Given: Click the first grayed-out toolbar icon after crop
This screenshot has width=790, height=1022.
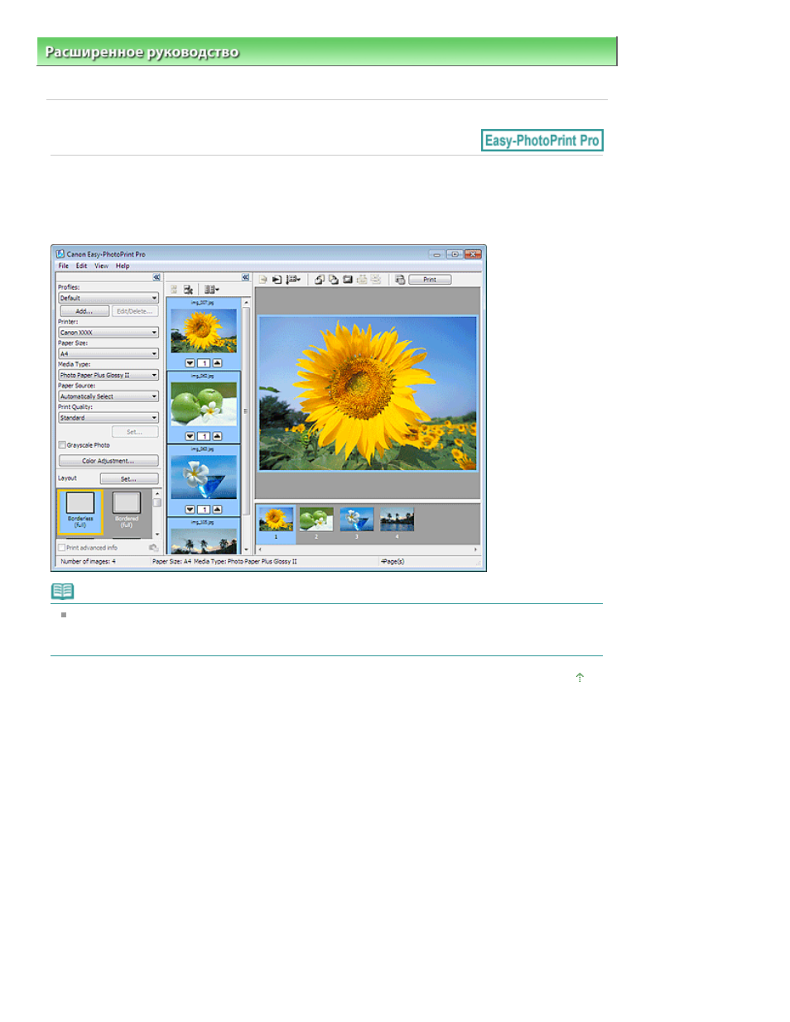Looking at the screenshot, I should pos(362,280).
